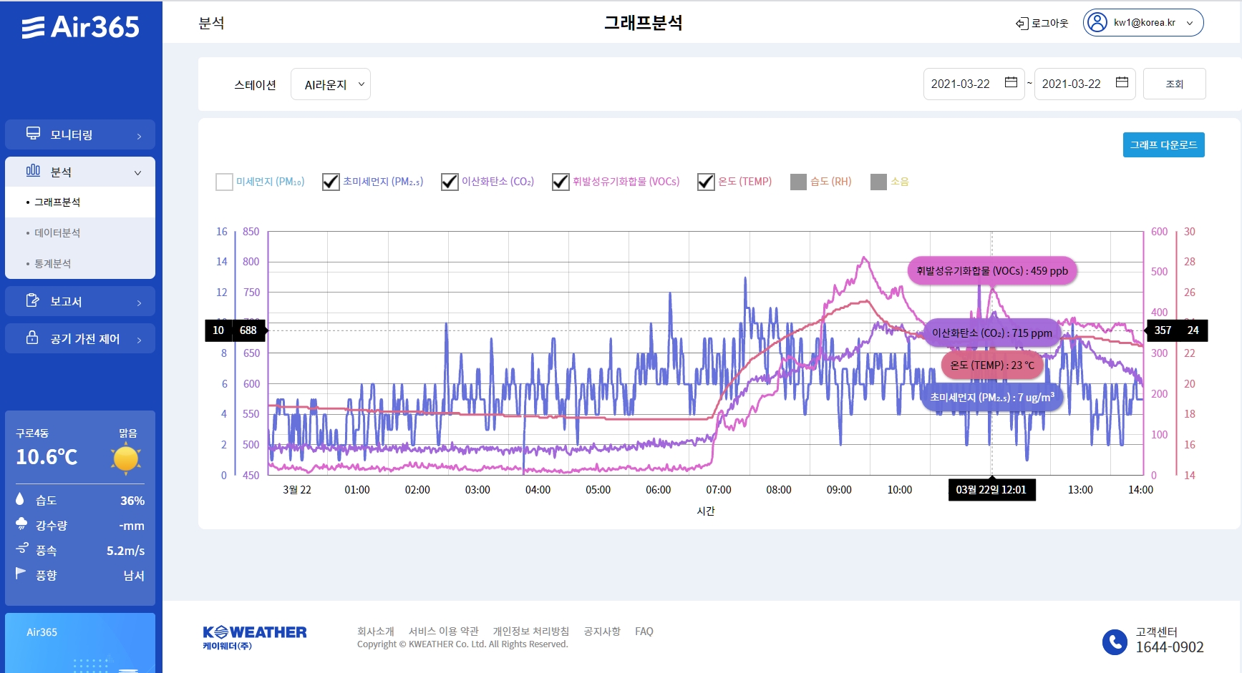This screenshot has width=1242, height=673.
Task: Select 데이터분석 submenu item
Action: [57, 233]
